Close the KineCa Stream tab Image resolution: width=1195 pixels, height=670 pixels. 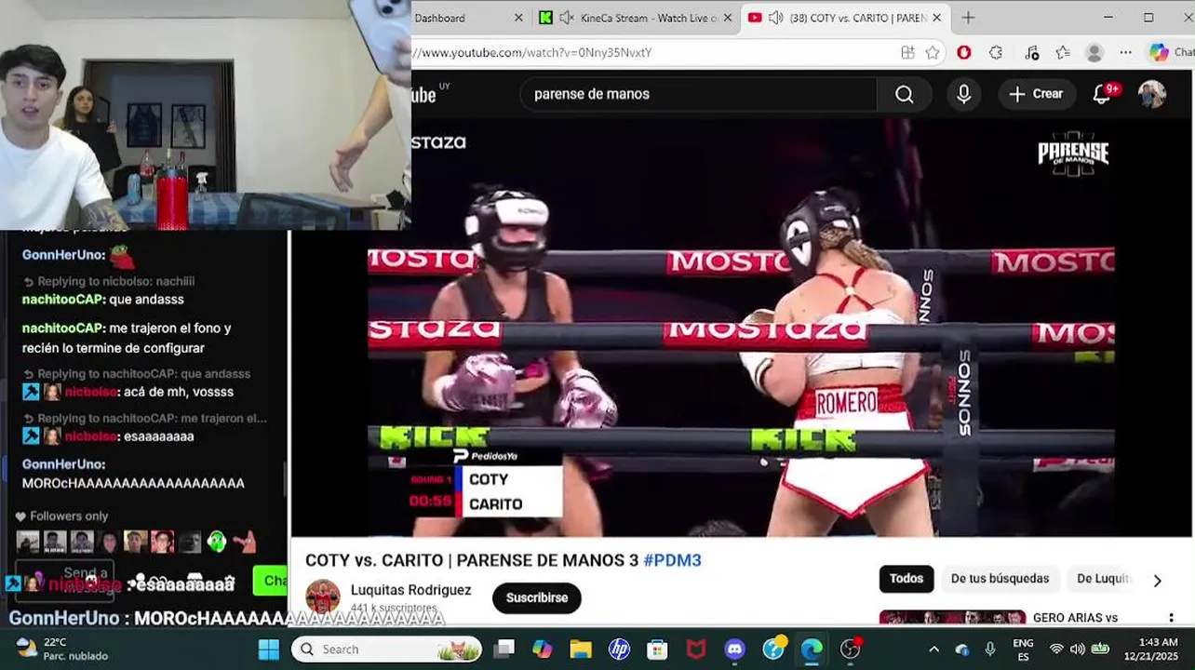point(728,18)
